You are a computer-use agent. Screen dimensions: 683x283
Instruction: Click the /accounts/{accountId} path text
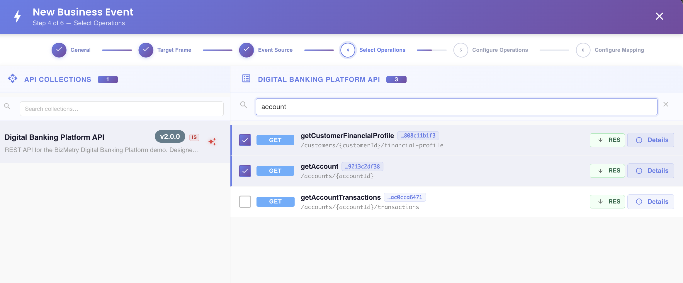pyautogui.click(x=337, y=176)
